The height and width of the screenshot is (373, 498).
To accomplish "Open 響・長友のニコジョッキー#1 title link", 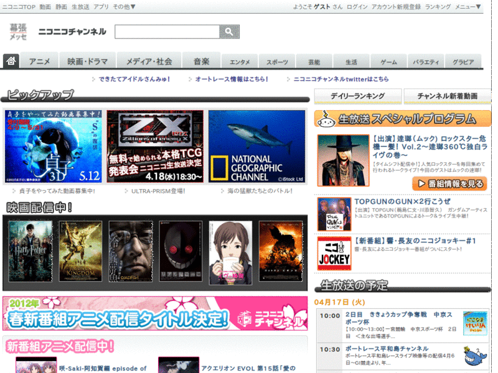I will coord(415,241).
